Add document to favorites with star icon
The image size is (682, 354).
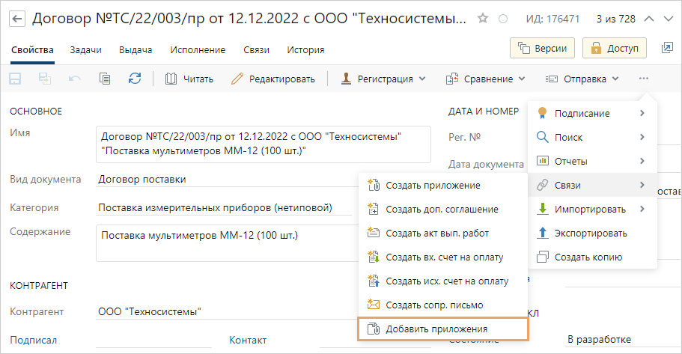[483, 18]
